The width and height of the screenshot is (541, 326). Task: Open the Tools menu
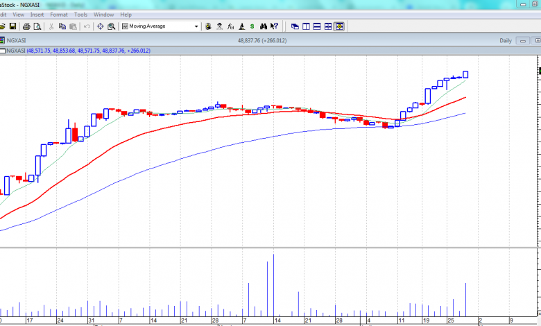click(80, 14)
